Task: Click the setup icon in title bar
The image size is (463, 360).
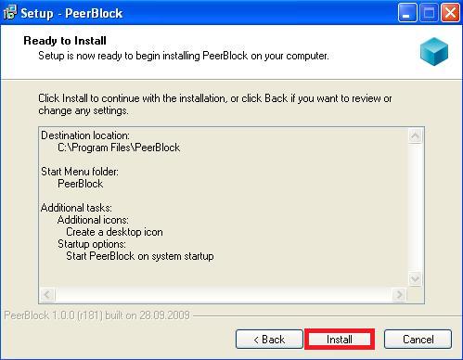Action: 10,13
